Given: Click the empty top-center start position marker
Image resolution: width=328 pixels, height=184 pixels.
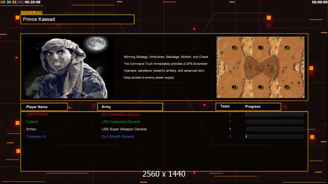Looking at the screenshot, I should click(x=260, y=48).
